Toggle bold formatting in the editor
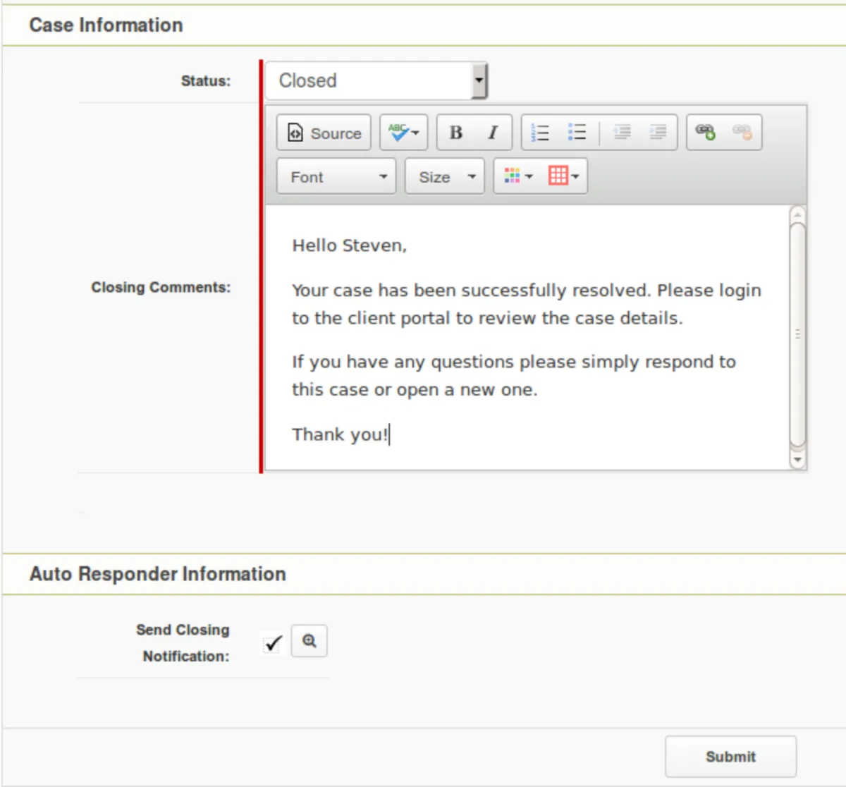This screenshot has height=787, width=846. click(x=456, y=133)
